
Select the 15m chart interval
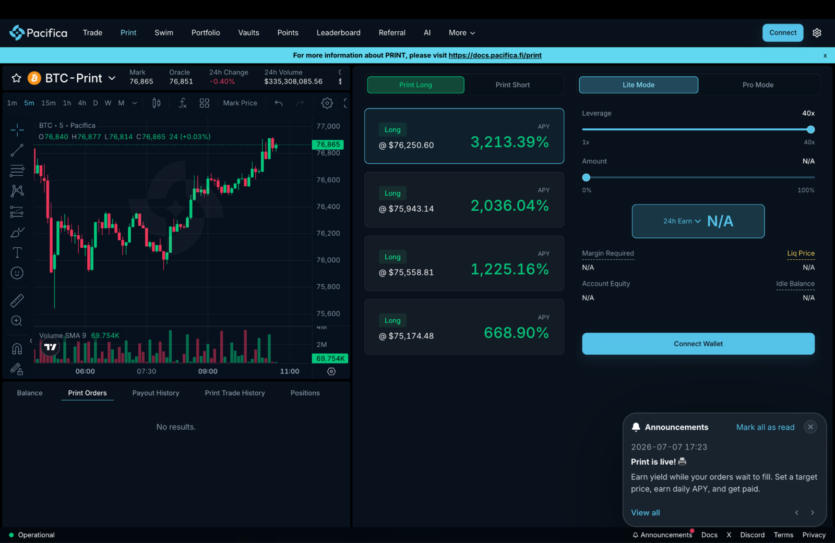49,103
